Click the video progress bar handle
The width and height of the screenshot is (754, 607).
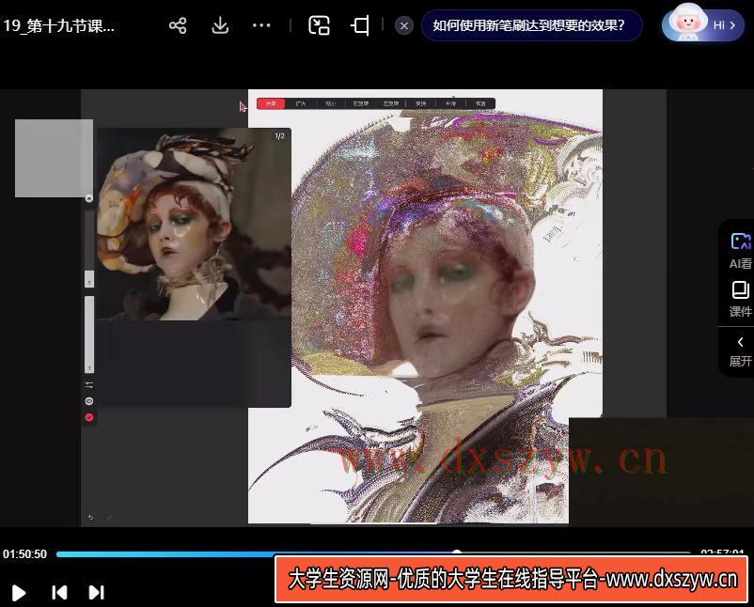[457, 553]
